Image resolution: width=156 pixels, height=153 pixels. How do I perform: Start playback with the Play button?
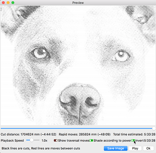[x=135, y=149]
